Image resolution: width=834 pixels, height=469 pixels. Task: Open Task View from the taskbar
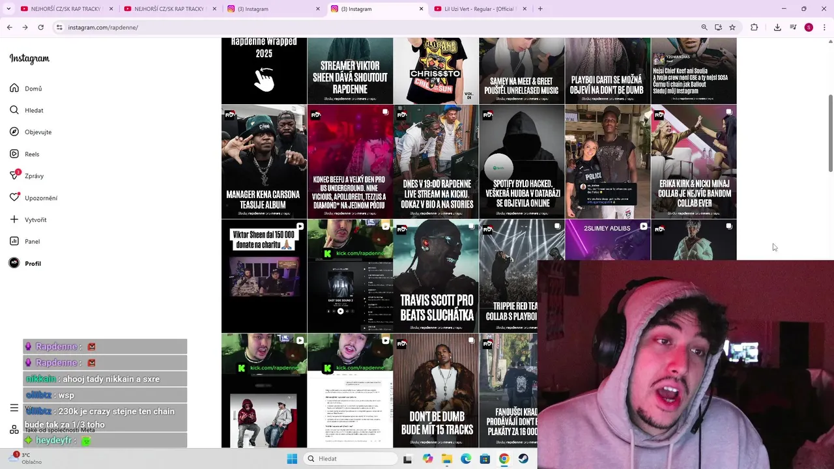tap(407, 459)
